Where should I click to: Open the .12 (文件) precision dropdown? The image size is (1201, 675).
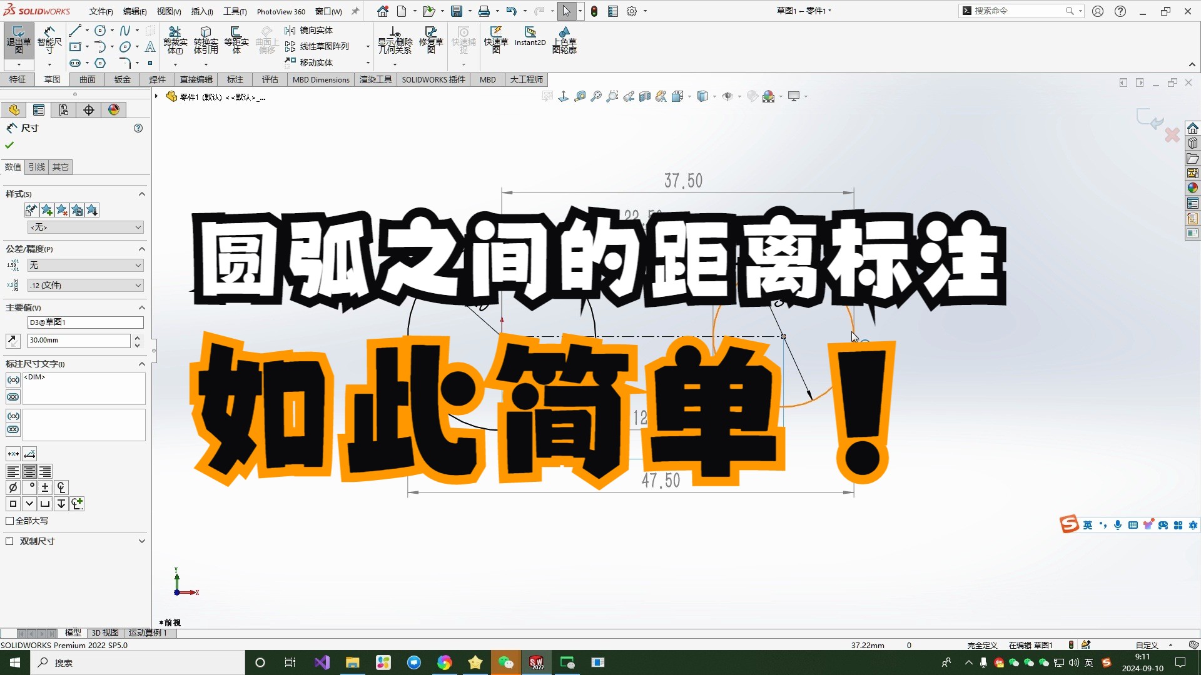pyautogui.click(x=86, y=285)
